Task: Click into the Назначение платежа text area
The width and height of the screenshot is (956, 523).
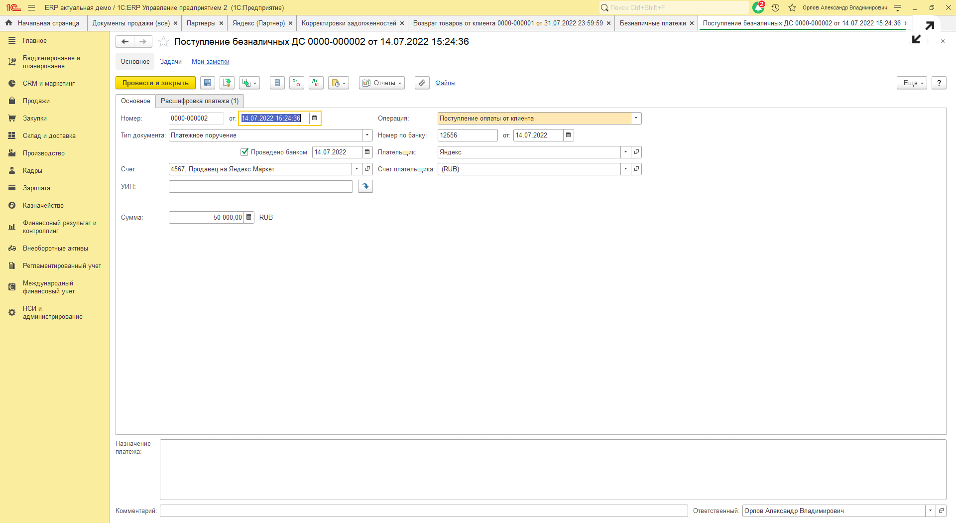Action: 553,469
